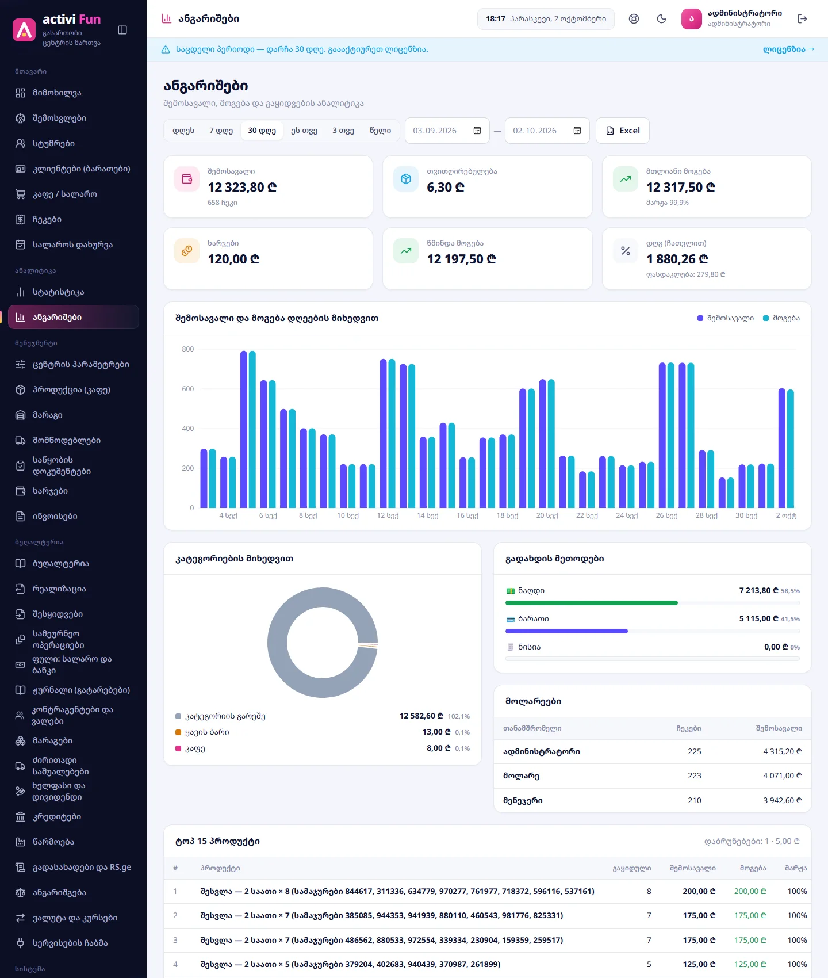Toggle dark mode moon icon
Image resolution: width=828 pixels, height=978 pixels.
[661, 18]
